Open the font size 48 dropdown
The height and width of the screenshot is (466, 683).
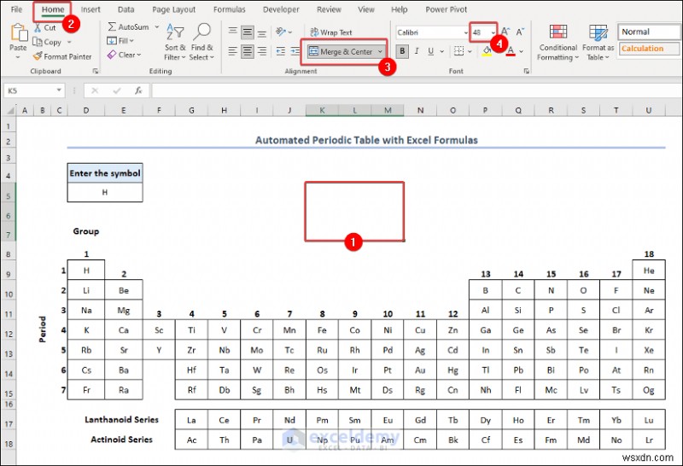click(x=493, y=32)
